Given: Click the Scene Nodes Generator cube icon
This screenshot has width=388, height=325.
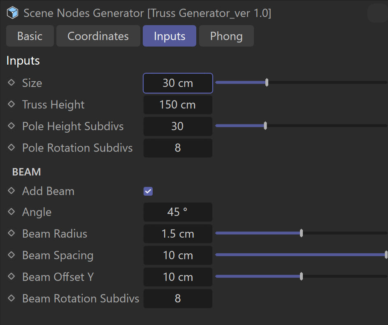Looking at the screenshot, I should (x=13, y=13).
